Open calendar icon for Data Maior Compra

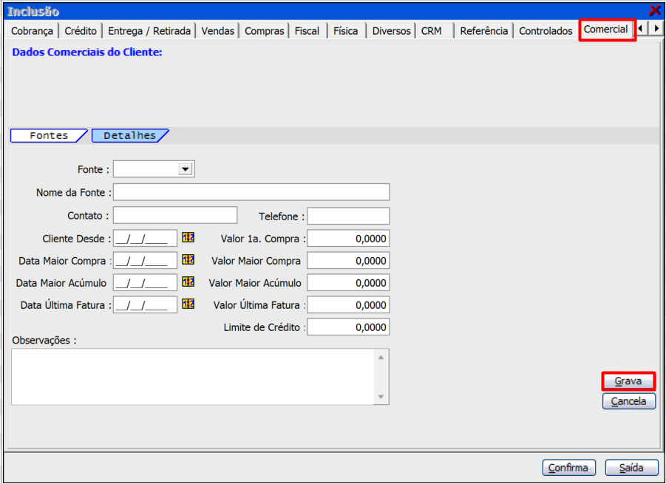188,260
